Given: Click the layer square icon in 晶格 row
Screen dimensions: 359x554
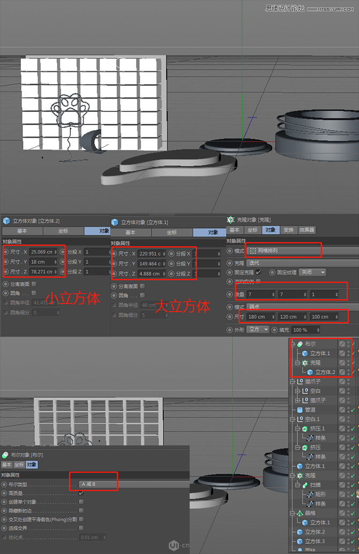Looking at the screenshot, I should pyautogui.click(x=342, y=513).
